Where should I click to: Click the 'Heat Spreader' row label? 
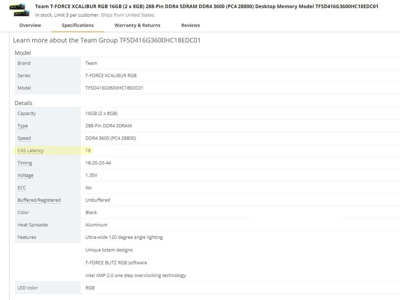click(33, 225)
